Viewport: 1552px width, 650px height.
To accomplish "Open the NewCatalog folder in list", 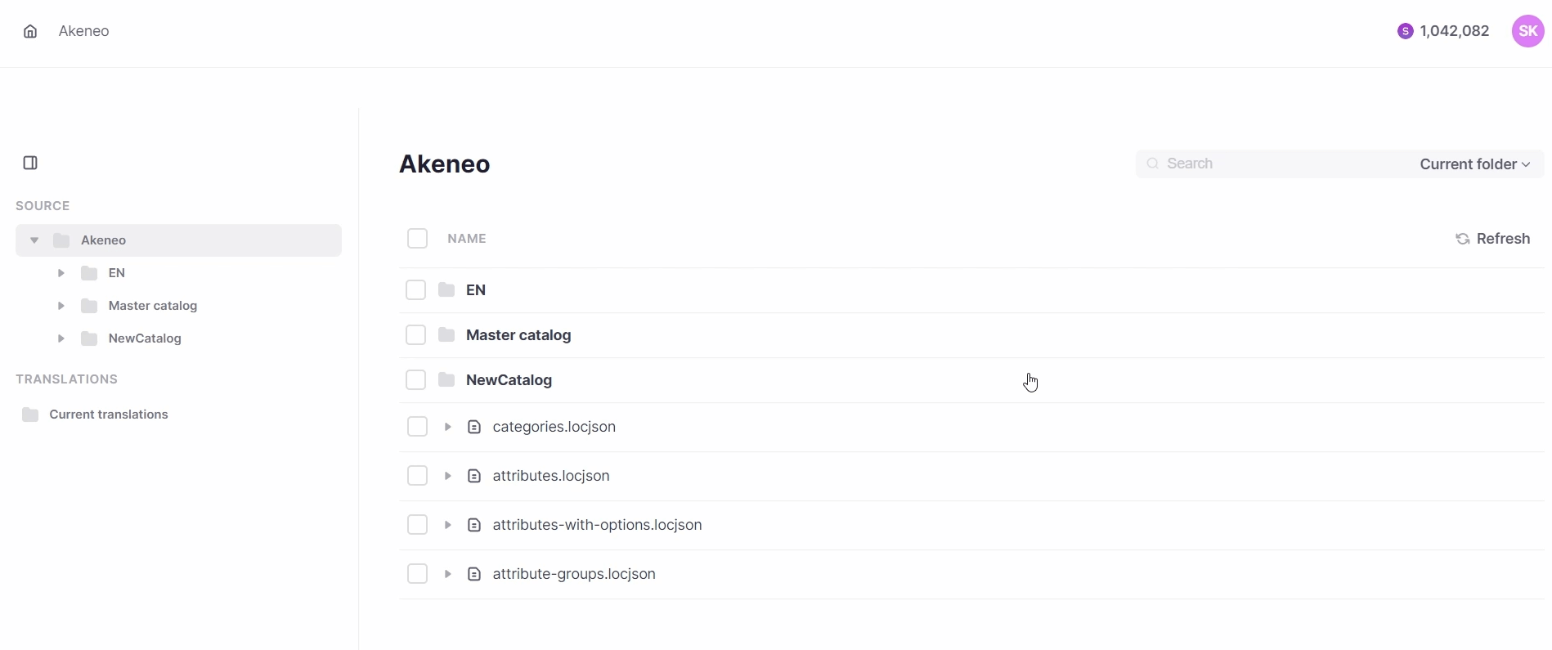I will click(x=509, y=380).
